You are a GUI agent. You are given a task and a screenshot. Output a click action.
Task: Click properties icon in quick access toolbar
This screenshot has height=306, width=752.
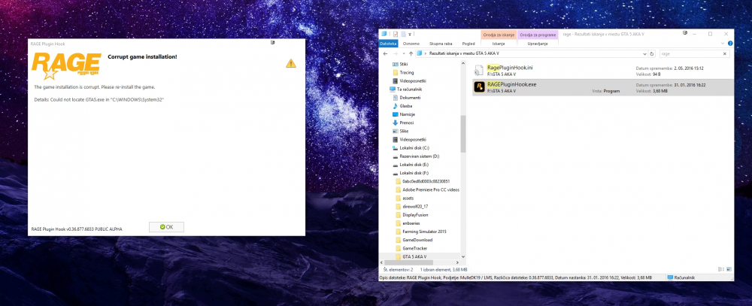pyautogui.click(x=396, y=34)
